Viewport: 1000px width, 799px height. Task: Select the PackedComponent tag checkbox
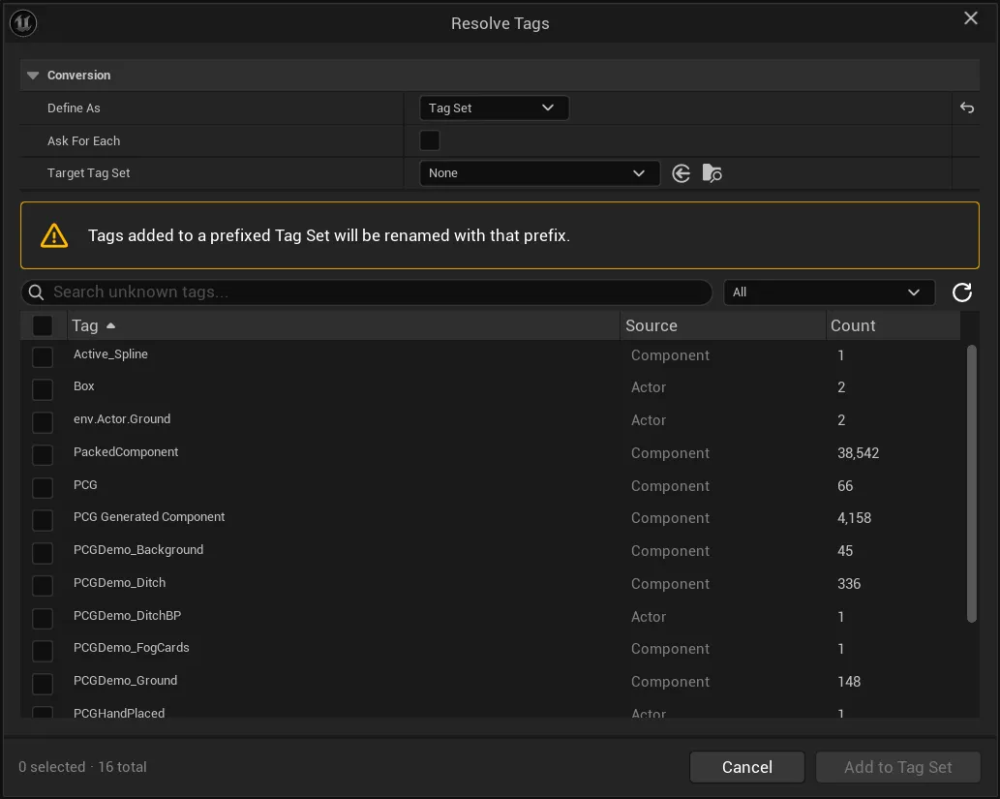(43, 455)
